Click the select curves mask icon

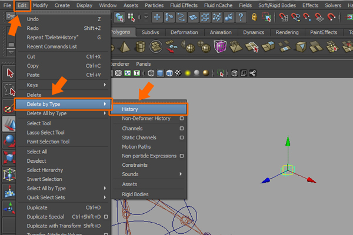(181, 17)
